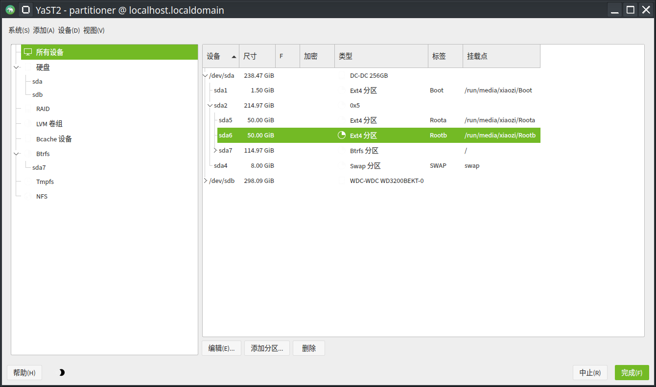Click the 298.09 GiB size cell

click(x=259, y=181)
